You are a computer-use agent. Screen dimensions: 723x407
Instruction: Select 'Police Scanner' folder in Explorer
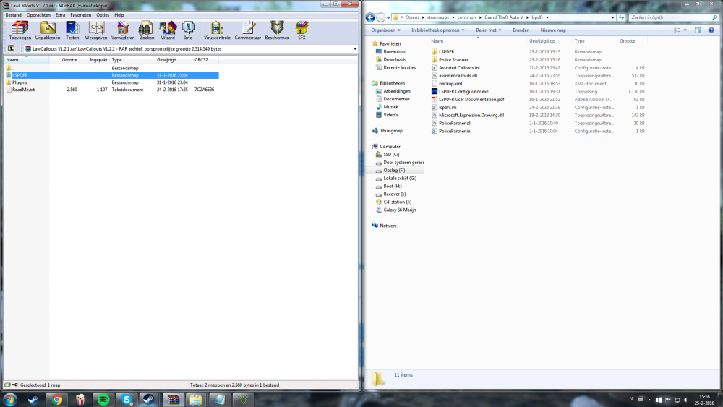pyautogui.click(x=453, y=60)
